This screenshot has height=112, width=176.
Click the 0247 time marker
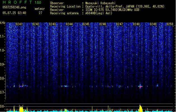119,24
